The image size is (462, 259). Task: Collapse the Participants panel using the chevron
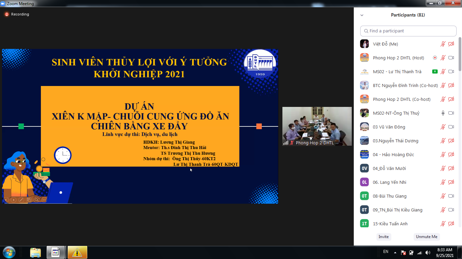click(x=362, y=15)
